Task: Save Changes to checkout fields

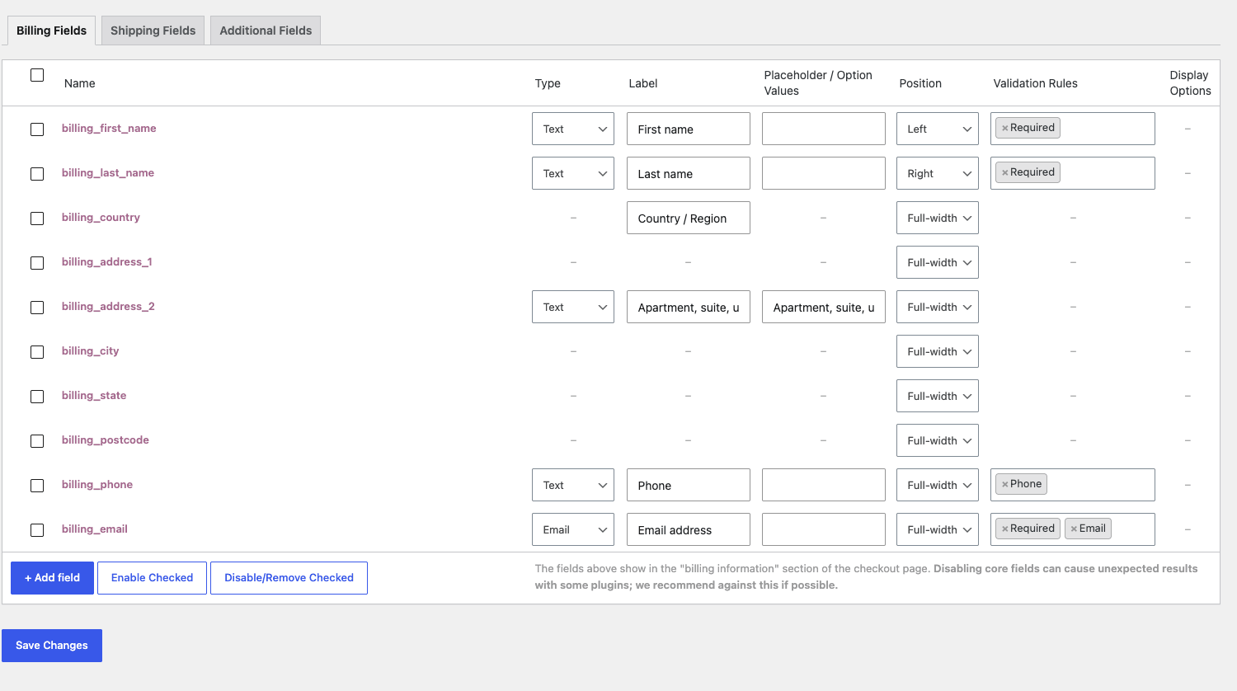Action: coord(52,646)
